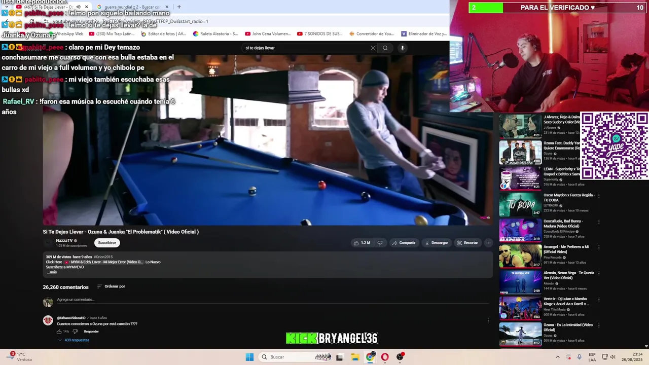The image size is (649, 365).
Task: Open the 'Alemán, Neton Vega - Te Quería Ver' title
Action: (569, 275)
